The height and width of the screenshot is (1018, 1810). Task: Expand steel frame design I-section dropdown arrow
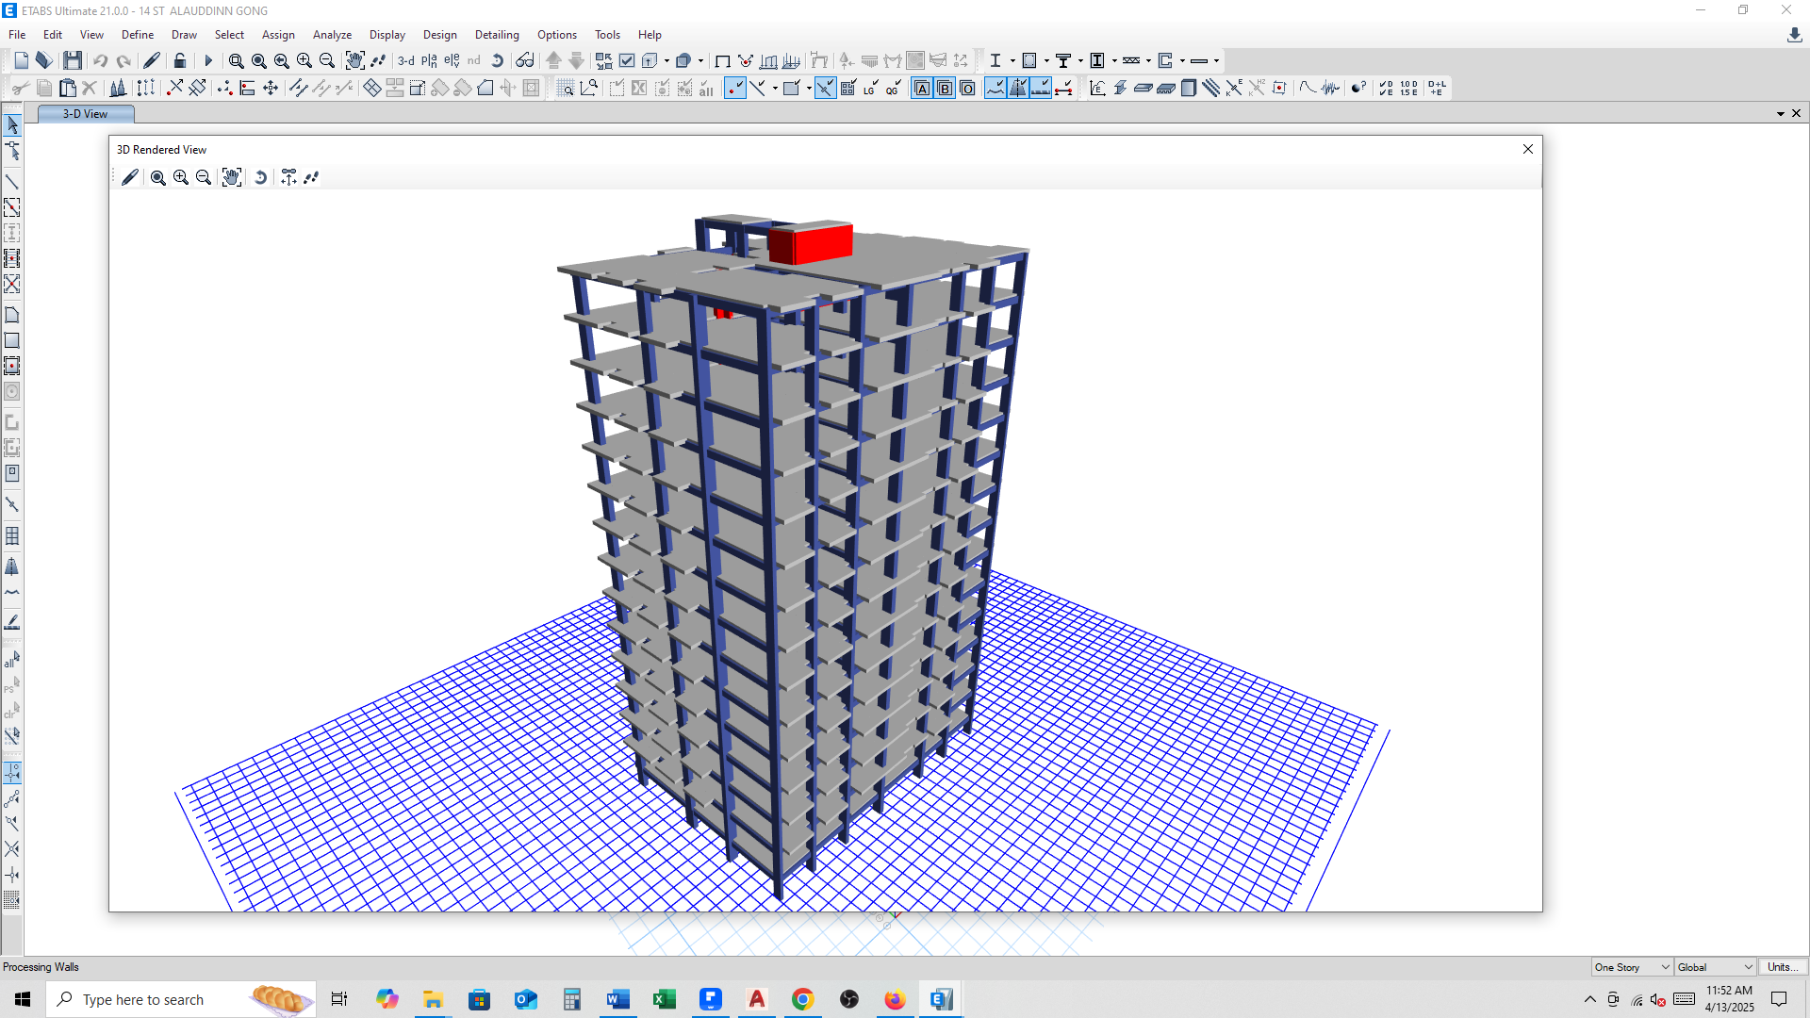1012,60
